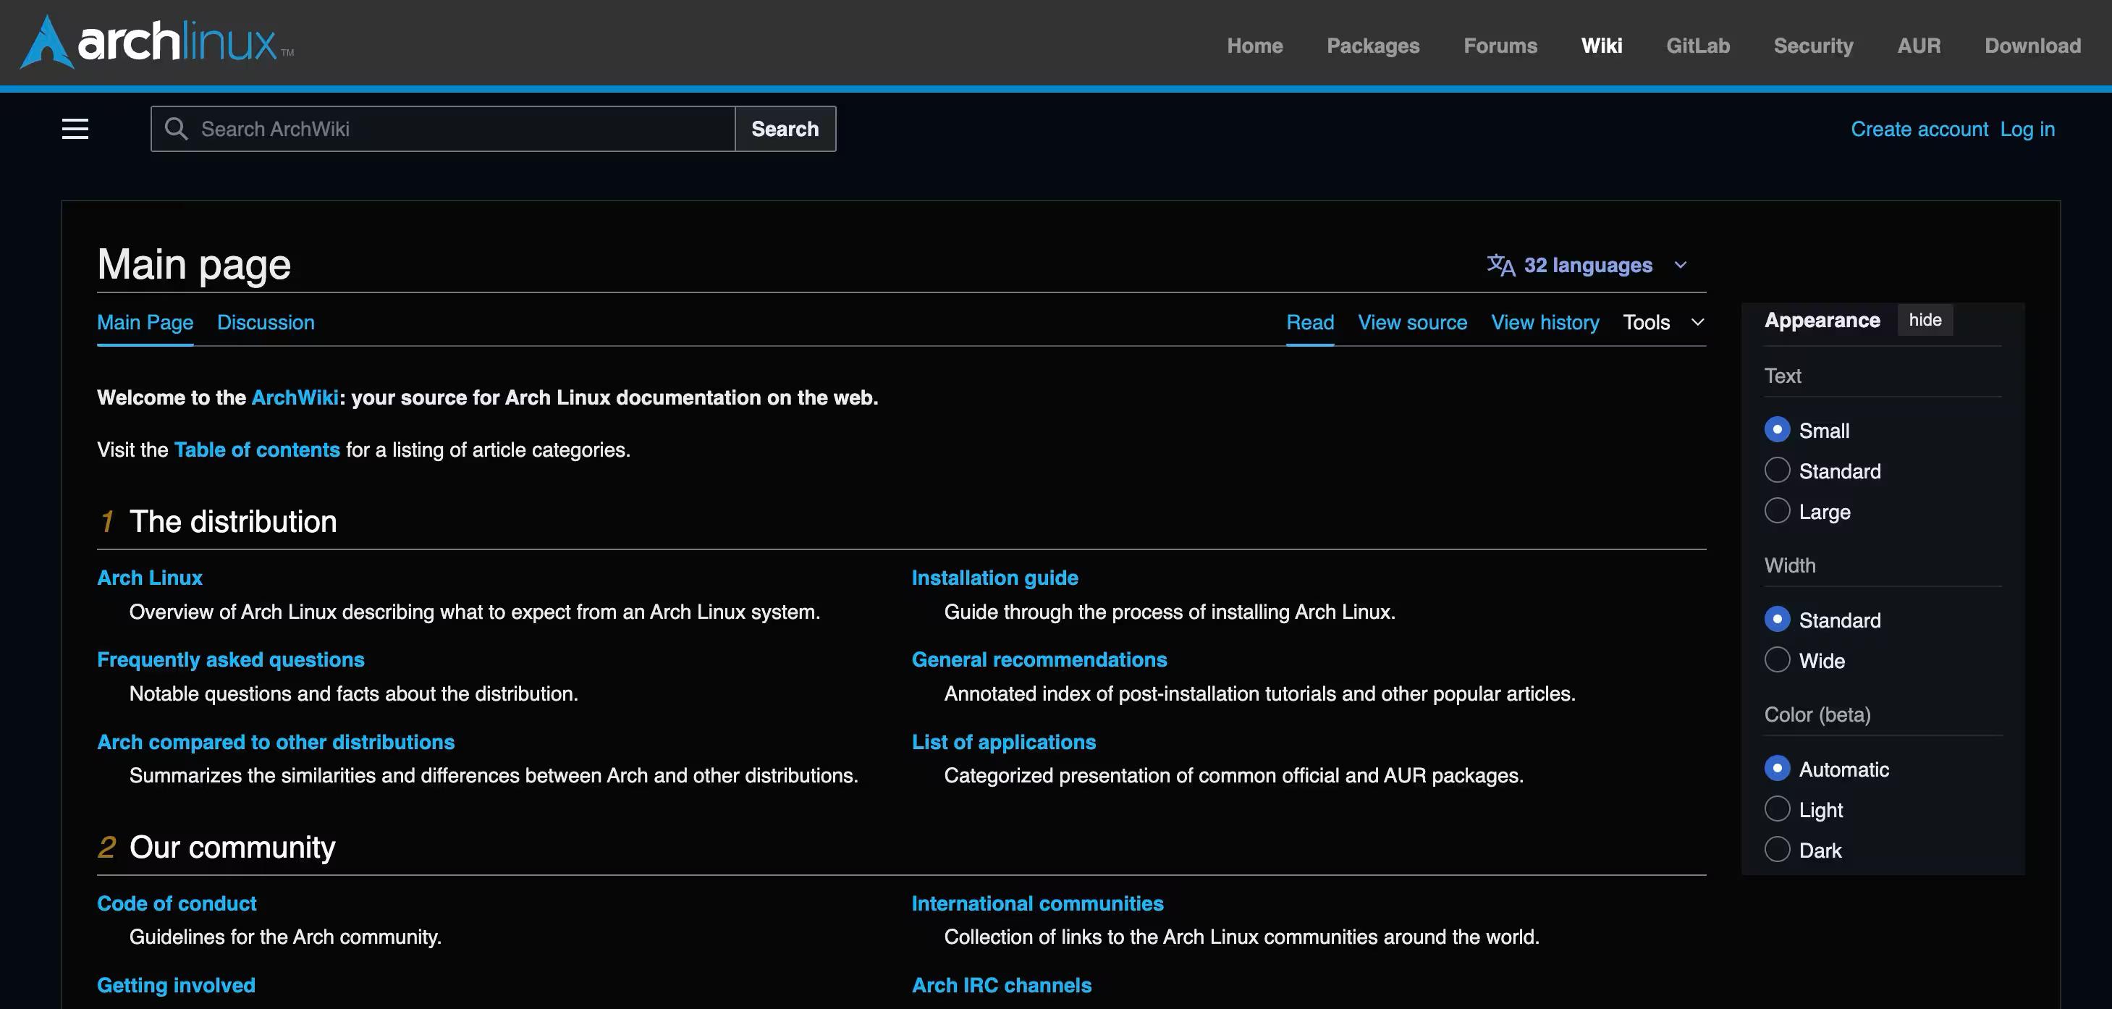Click the languages translate icon
The height and width of the screenshot is (1009, 2112).
[1500, 265]
